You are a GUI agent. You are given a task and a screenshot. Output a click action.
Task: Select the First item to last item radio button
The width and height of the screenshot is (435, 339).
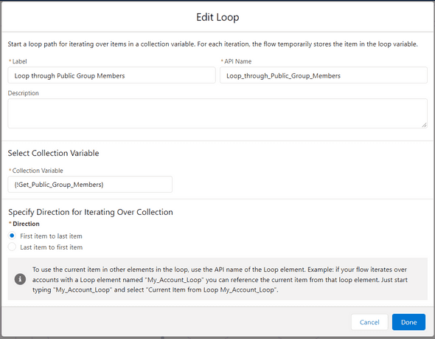12,236
